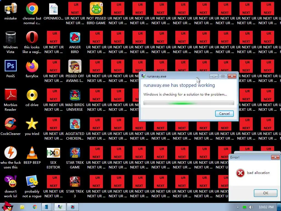Select the red bird program taskbar button

(x=73, y=207)
